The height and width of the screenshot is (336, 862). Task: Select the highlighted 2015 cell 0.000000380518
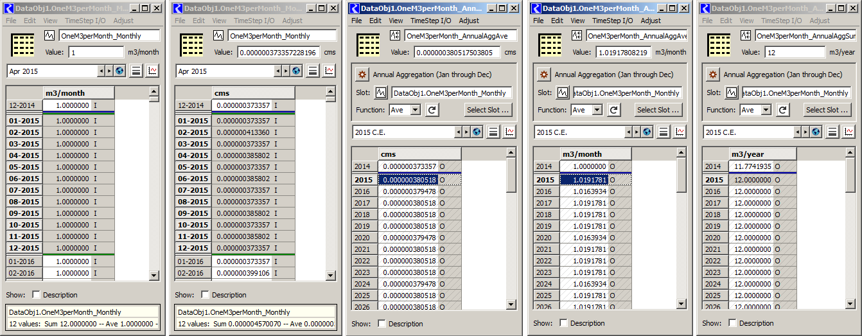(x=408, y=181)
